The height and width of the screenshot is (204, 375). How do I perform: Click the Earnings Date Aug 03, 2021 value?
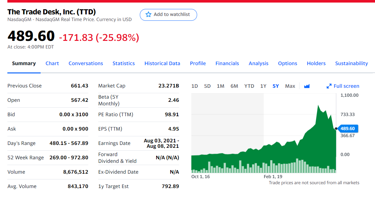(x=162, y=143)
